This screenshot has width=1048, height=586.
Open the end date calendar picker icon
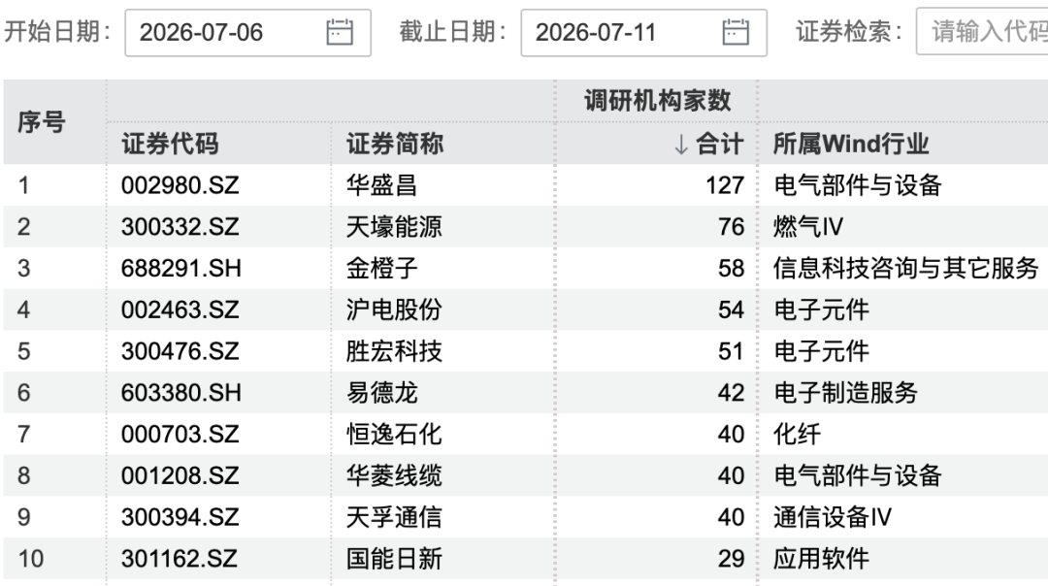tap(736, 32)
